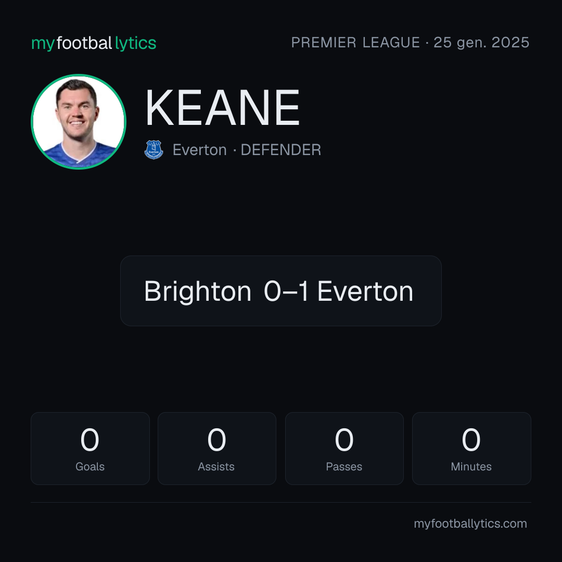
Task: Select the Everton team name text
Action: (200, 150)
